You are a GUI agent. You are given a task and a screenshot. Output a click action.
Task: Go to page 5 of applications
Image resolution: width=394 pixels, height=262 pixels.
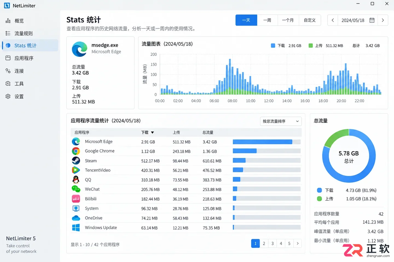point(289,243)
